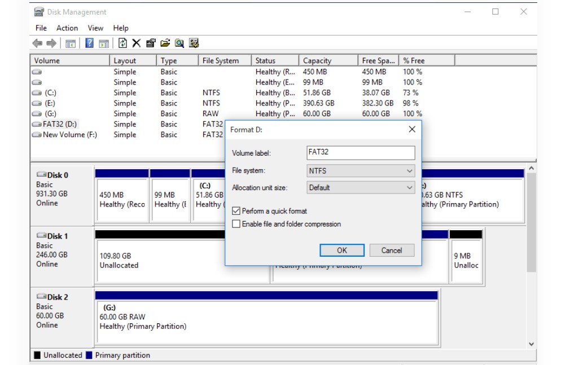Sort by the Free Space column header
This screenshot has height=365, width=561.
click(378, 60)
